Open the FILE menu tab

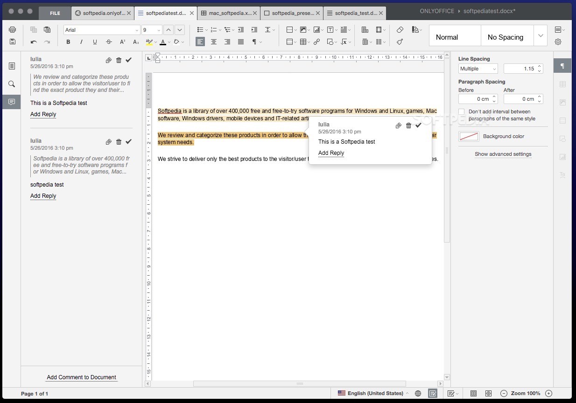pos(55,13)
